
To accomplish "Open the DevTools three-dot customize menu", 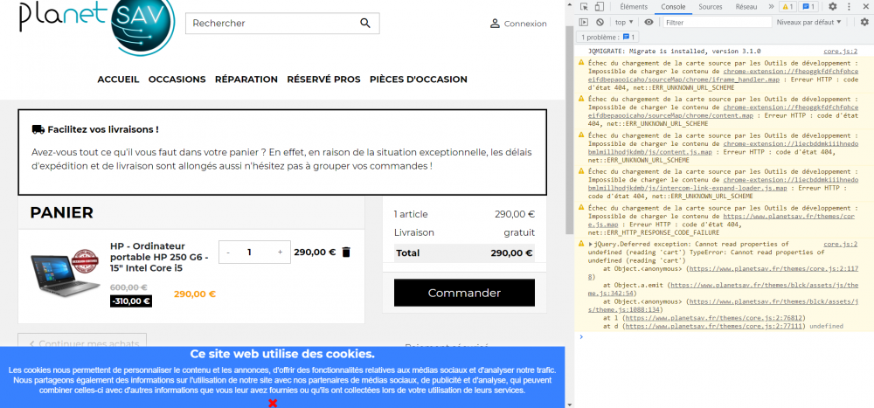I will pyautogui.click(x=848, y=7).
